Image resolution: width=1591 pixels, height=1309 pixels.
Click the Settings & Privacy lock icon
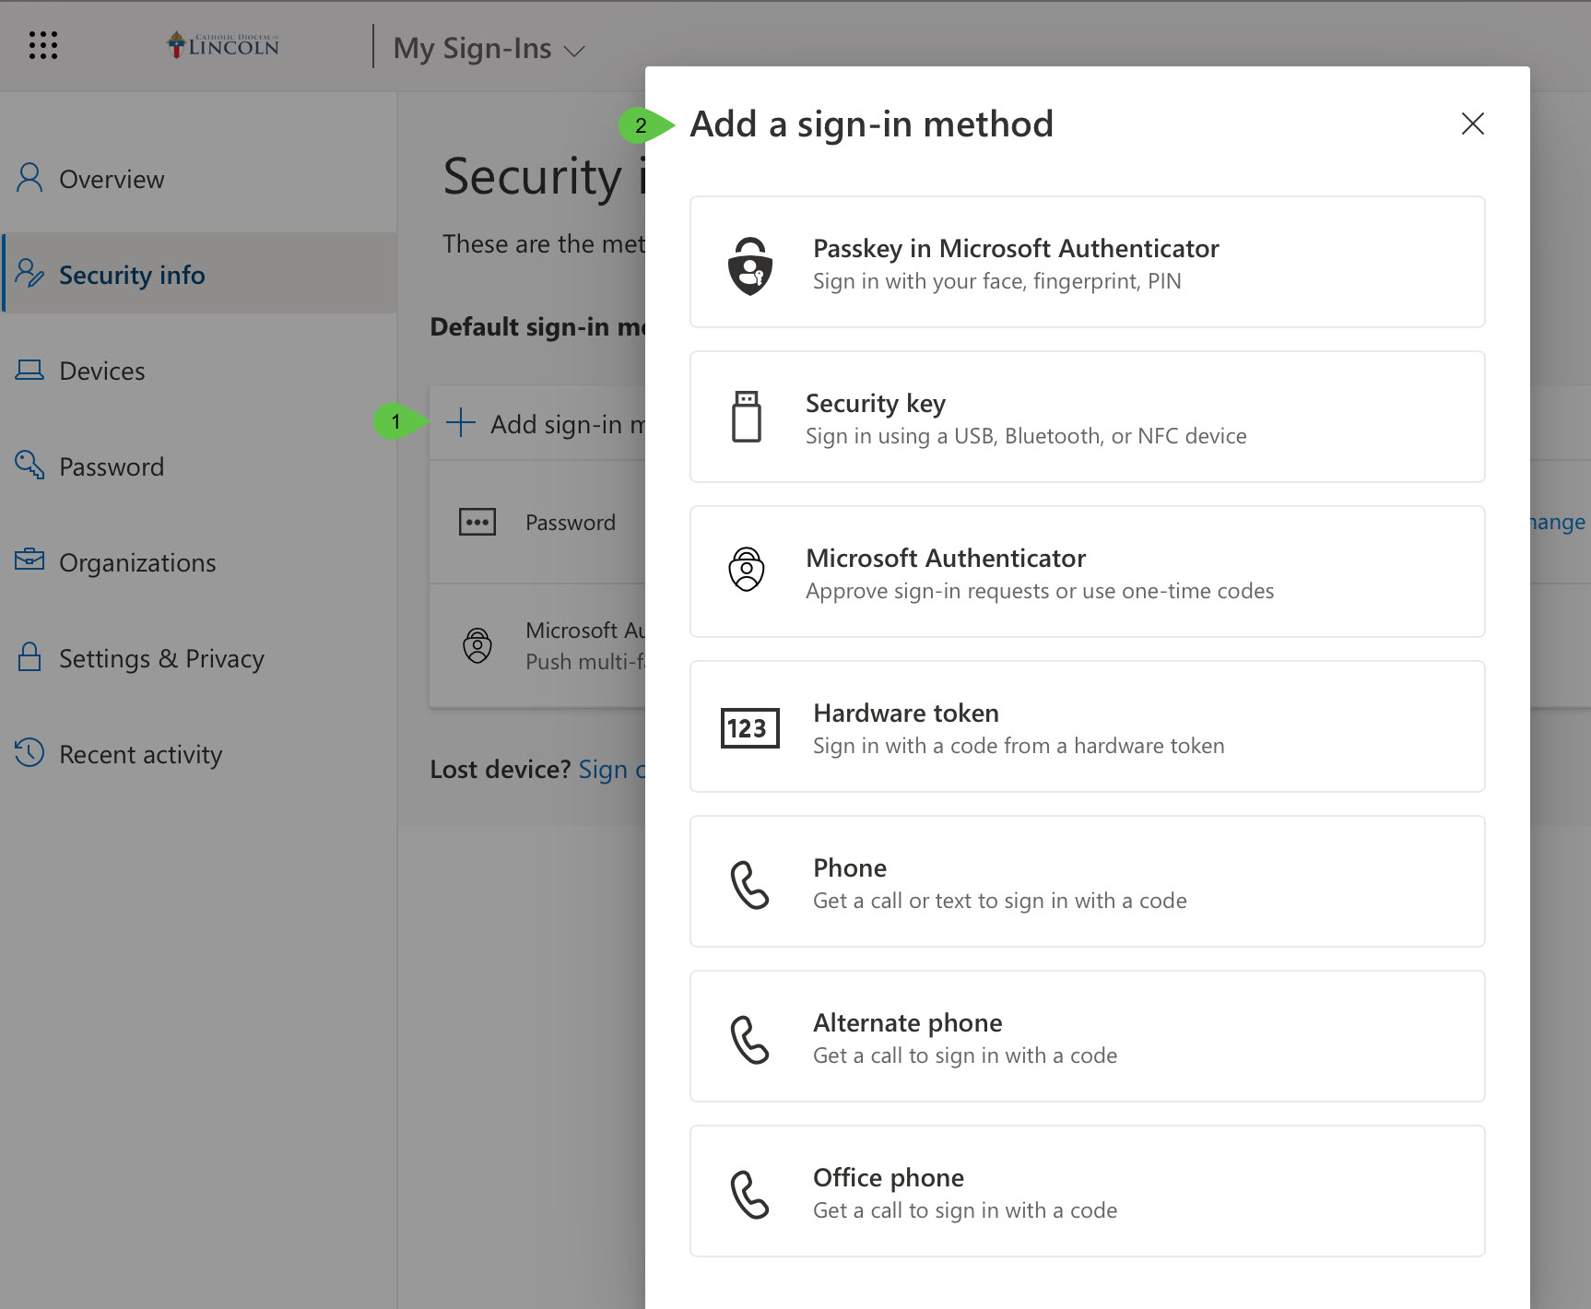29,656
